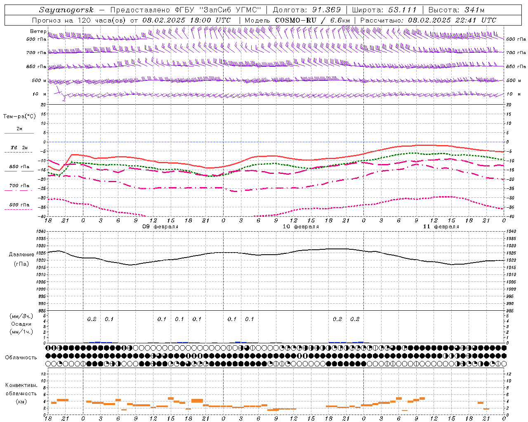
Task: Click the Sayanogorsk station title
Action: tap(66, 10)
